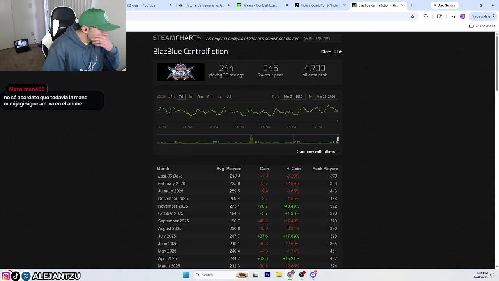
Task: Open a new browser tab
Action: [x=411, y=5]
